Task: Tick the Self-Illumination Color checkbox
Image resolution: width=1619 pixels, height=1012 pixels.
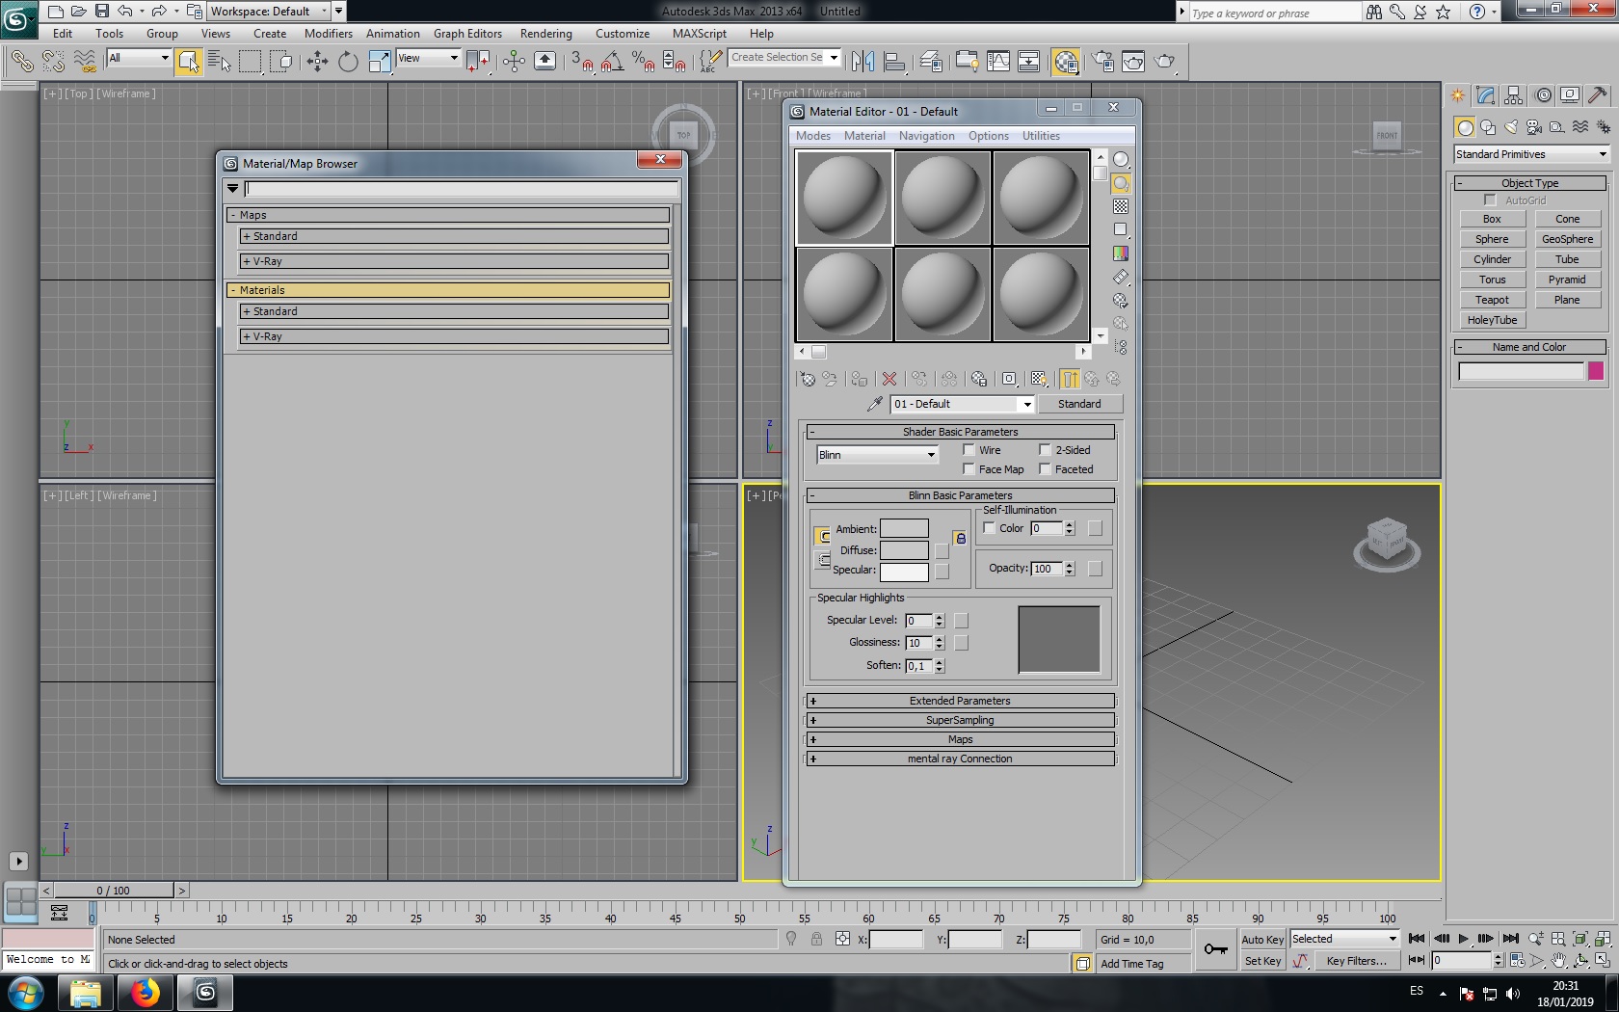Action: [989, 528]
